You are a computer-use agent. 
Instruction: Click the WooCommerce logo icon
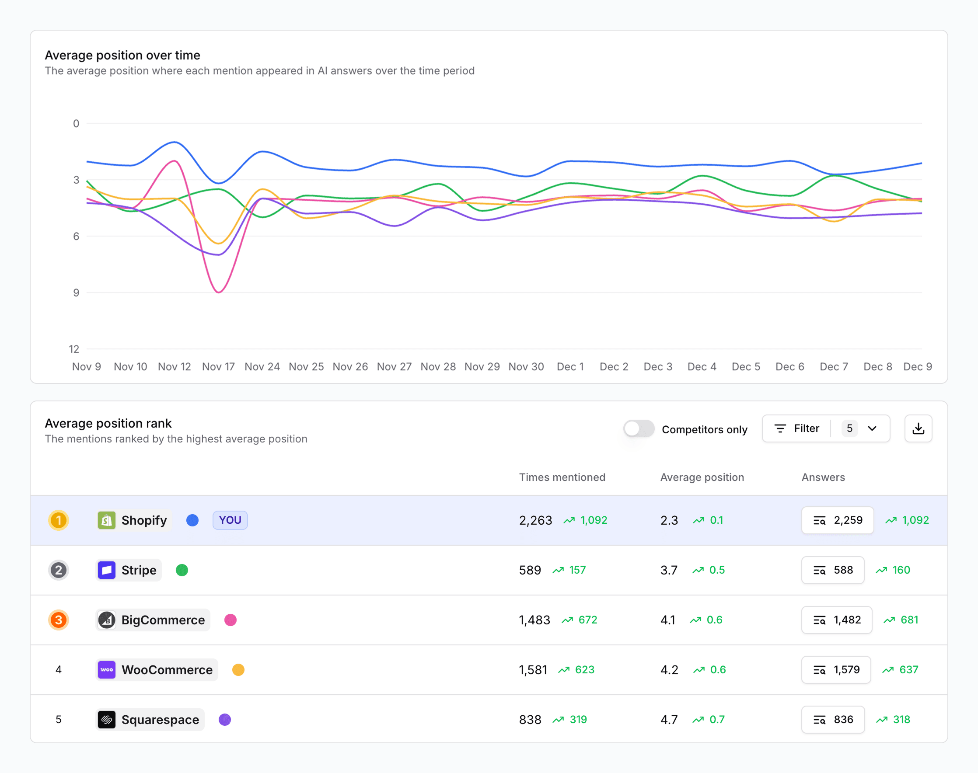(107, 670)
